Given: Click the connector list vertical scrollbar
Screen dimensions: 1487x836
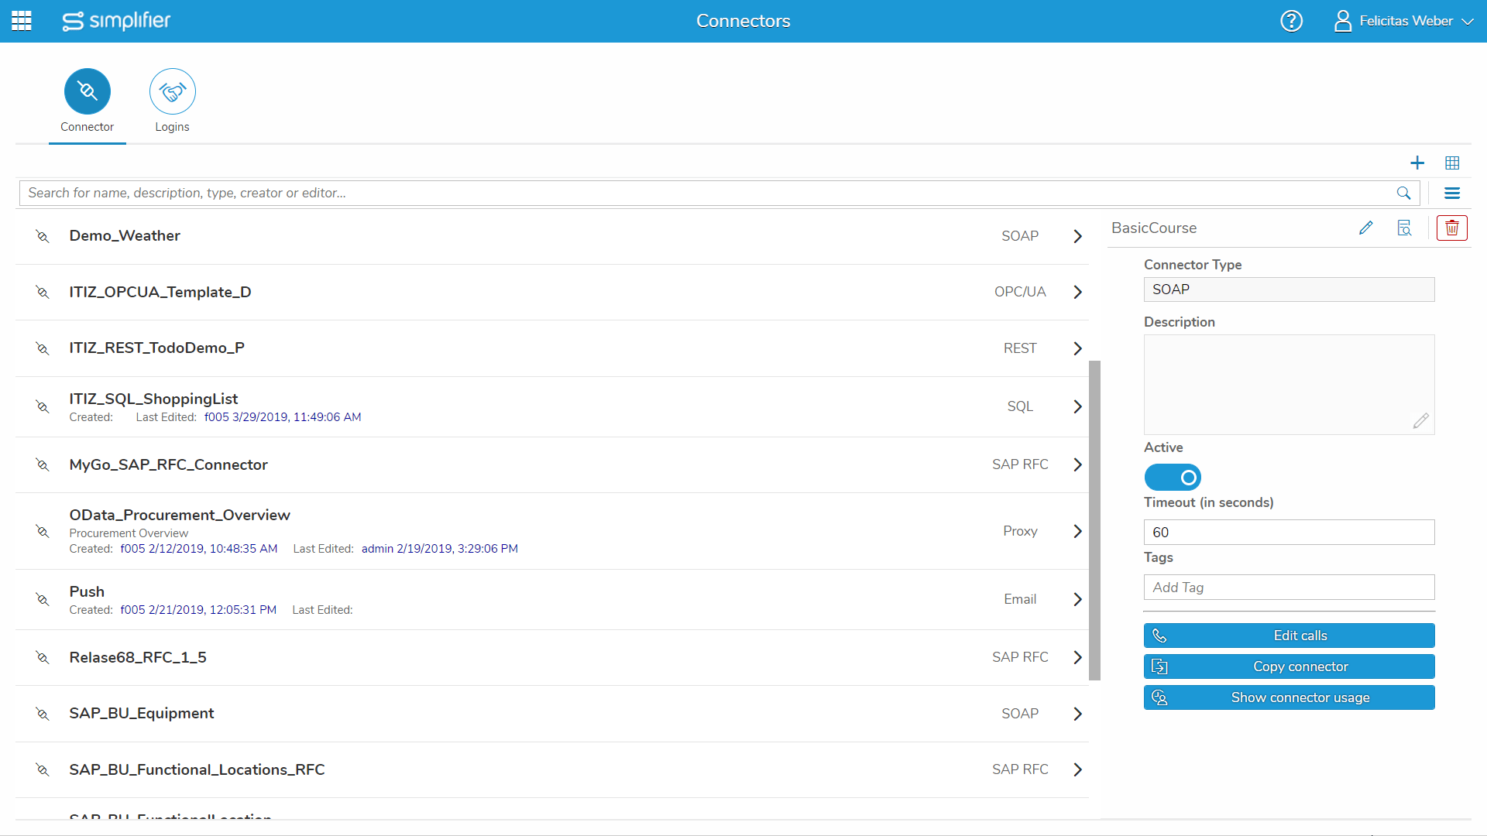Looking at the screenshot, I should pos(1094,519).
